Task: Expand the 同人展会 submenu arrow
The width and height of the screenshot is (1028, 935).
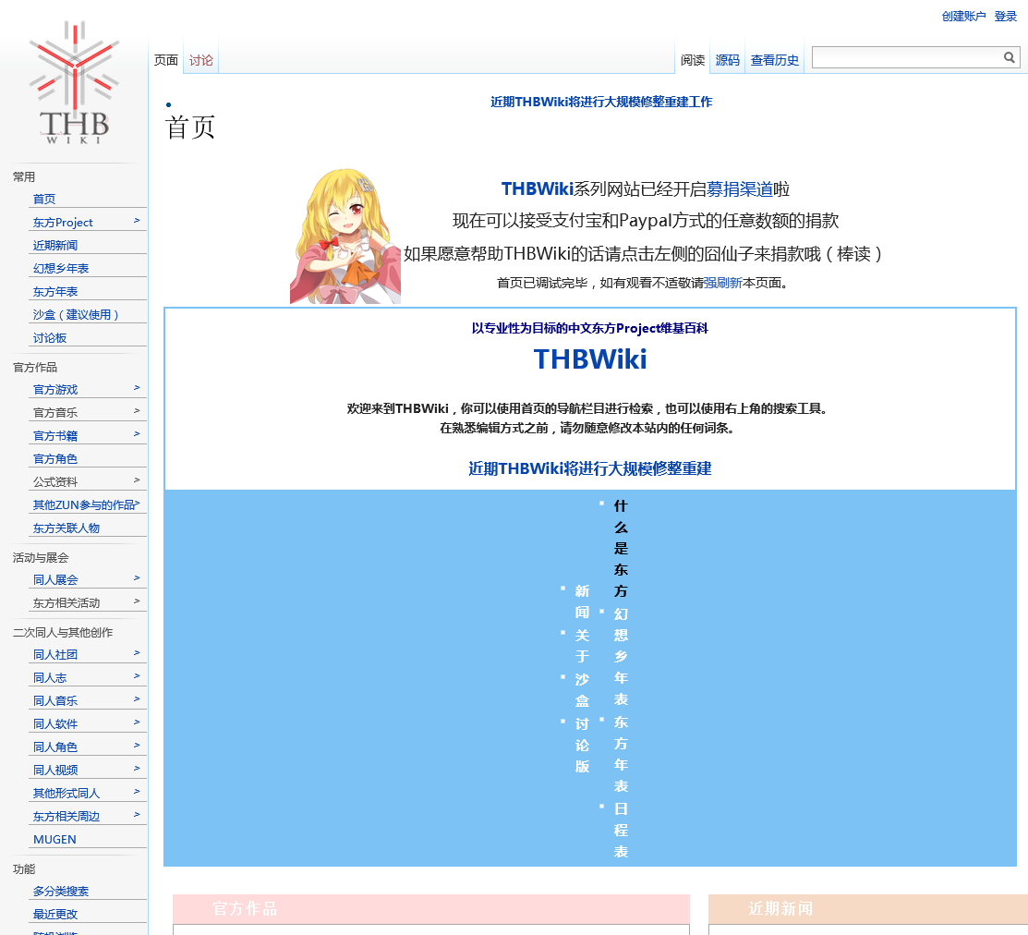Action: [137, 577]
